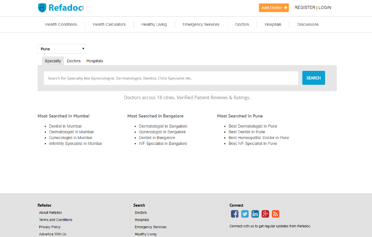Open the RSS feed icon under Connect

point(276,214)
